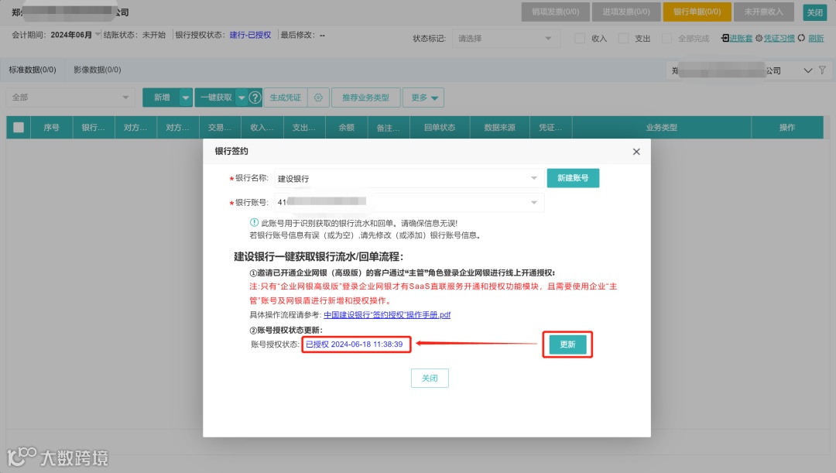
Task: Open the 全部 filter dropdown
Action: pos(70,98)
